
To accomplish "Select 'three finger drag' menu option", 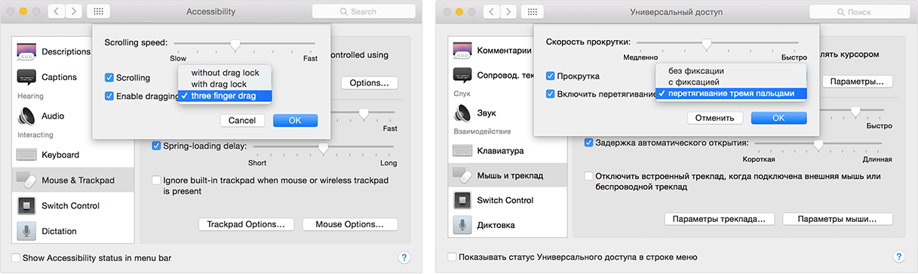I will pyautogui.click(x=225, y=96).
